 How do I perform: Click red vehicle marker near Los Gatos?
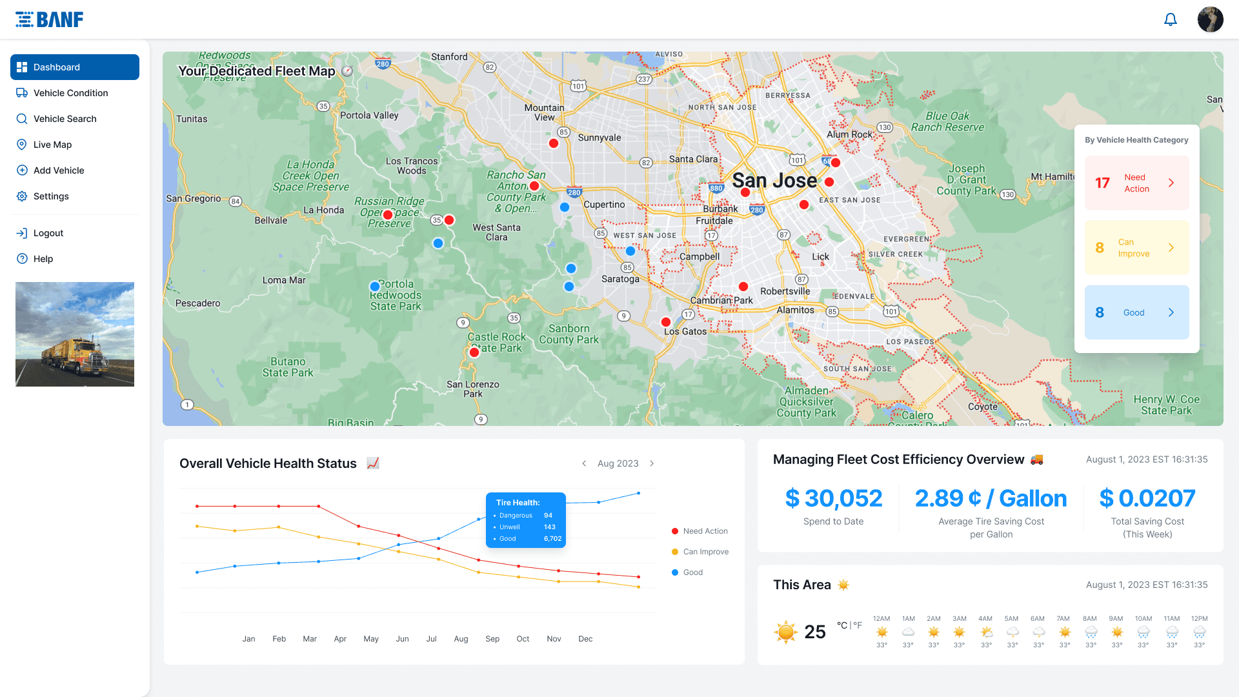(666, 322)
